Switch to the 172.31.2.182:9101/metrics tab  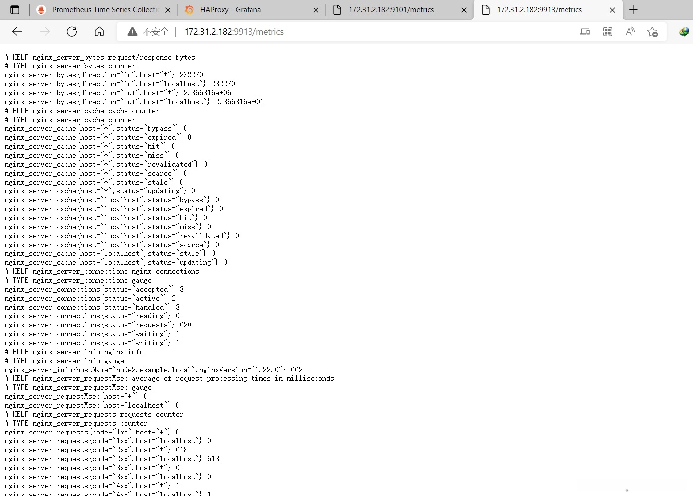tap(400, 10)
